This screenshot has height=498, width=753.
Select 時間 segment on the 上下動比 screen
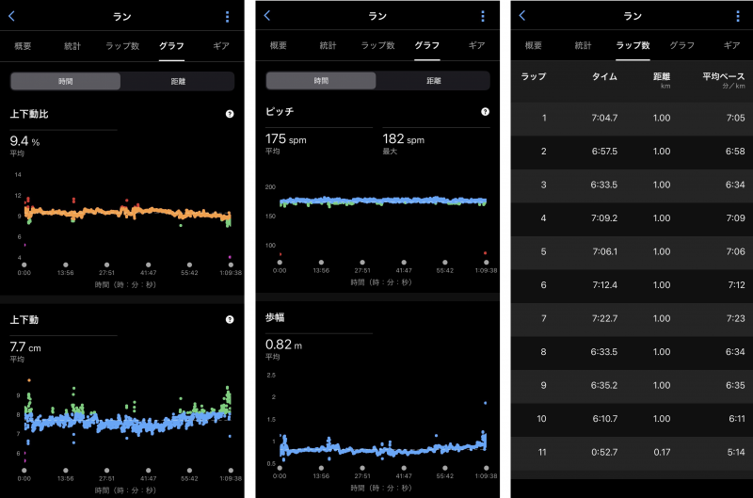(x=66, y=81)
